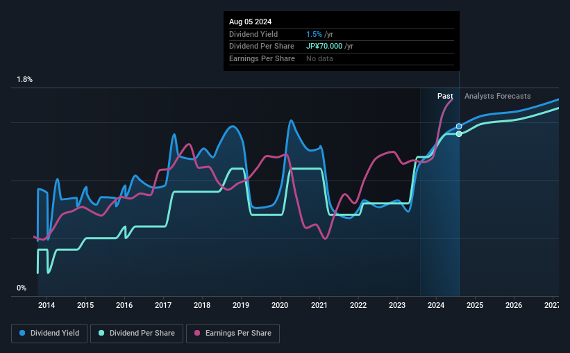Click the pink Earnings Per Share legend dot
570x353 pixels.
click(197, 333)
